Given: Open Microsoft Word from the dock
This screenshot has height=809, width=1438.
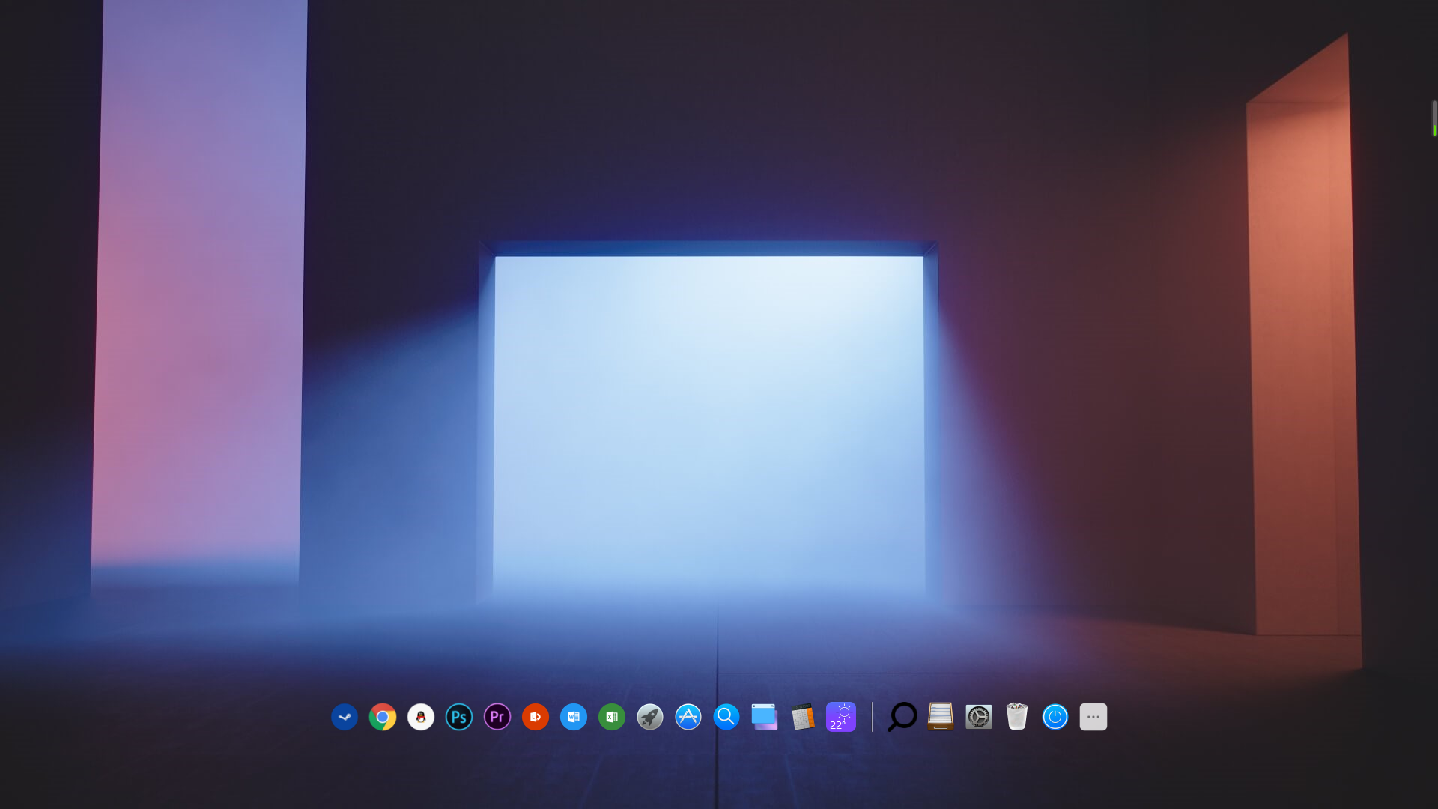Looking at the screenshot, I should coord(574,717).
